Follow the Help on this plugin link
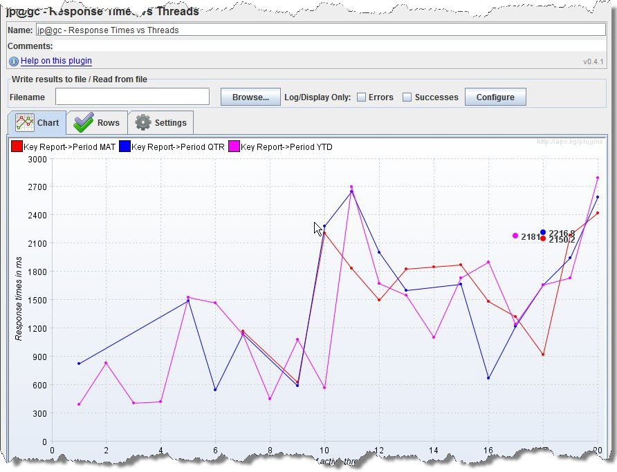The width and height of the screenshot is (617, 472). 56,61
